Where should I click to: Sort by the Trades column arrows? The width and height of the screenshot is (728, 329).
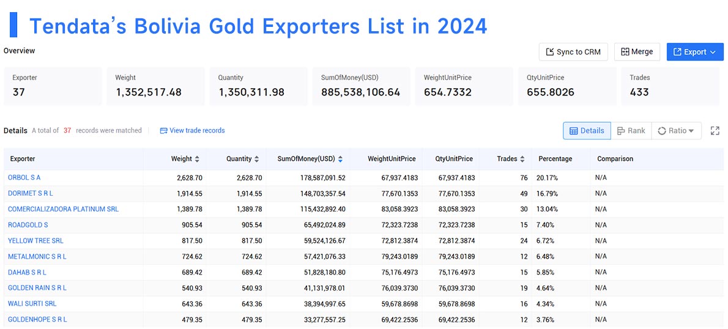coord(522,159)
